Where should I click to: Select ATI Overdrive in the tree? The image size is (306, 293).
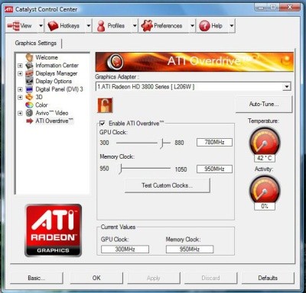[x=54, y=121]
